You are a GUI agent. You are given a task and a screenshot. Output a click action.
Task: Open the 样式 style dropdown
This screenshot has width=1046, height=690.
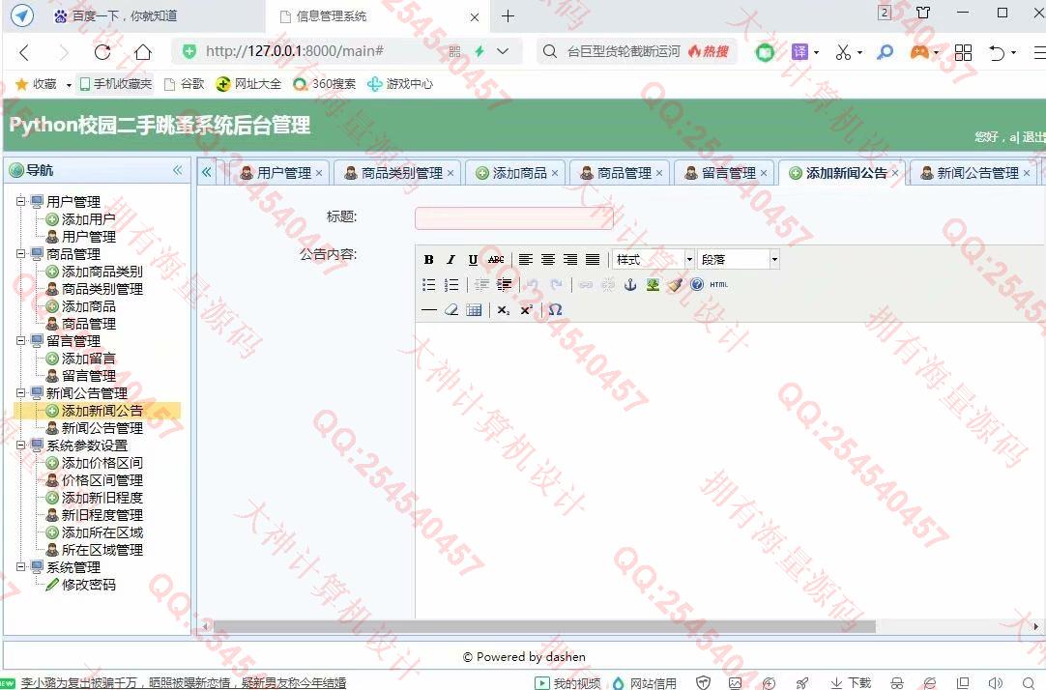click(x=654, y=259)
